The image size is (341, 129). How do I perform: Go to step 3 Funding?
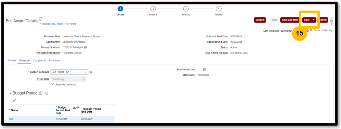pos(186,9)
